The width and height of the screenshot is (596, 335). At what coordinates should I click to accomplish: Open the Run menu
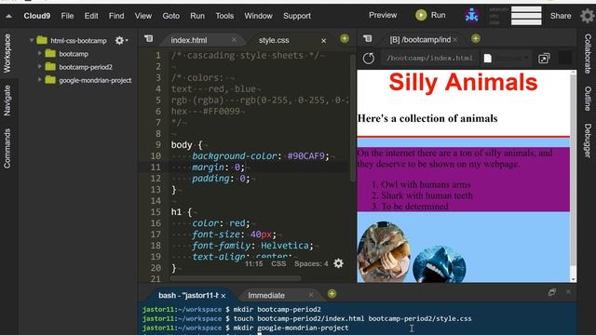point(197,16)
